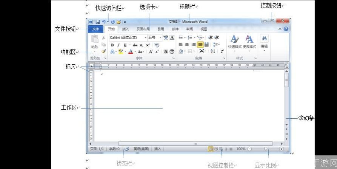Image resolution: width=337 pixels, height=169 pixels.
Task: Click 字数: 0 word count
Action: 114,149
